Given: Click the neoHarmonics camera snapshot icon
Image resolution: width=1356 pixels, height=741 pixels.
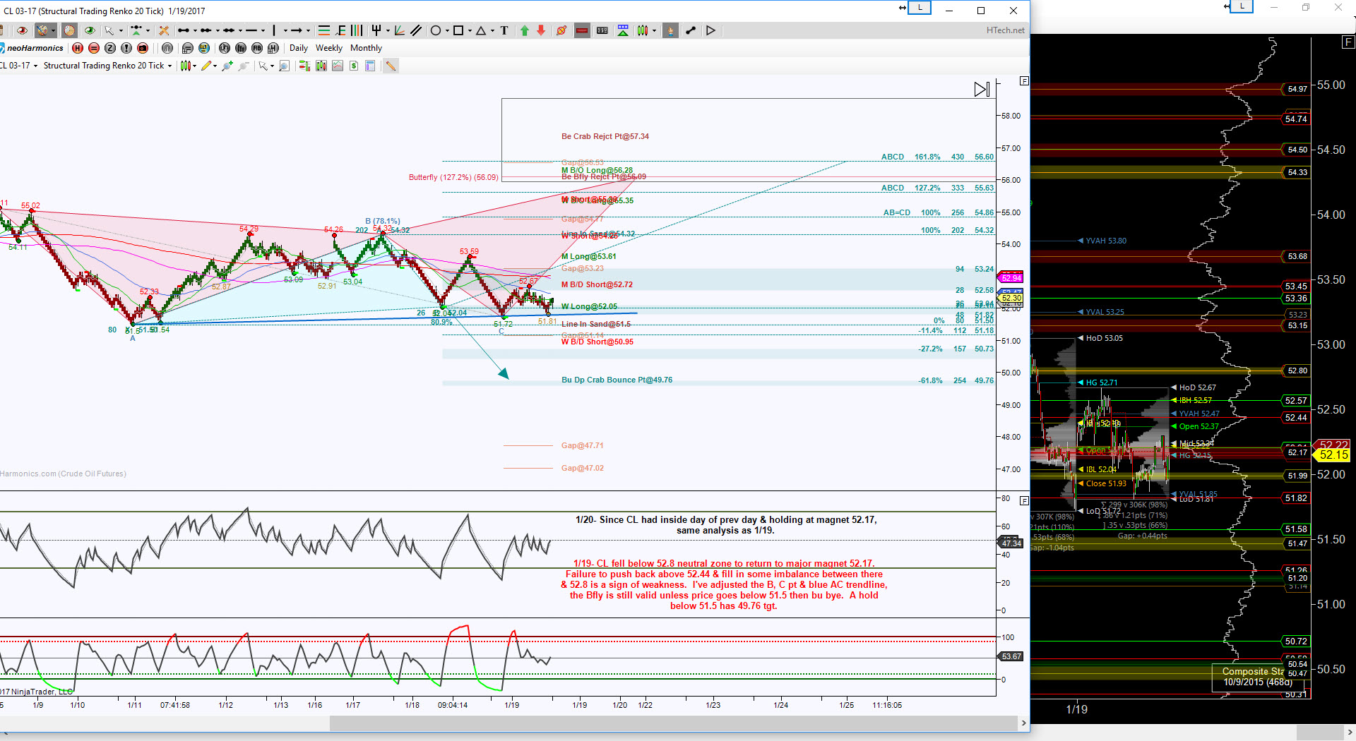Looking at the screenshot, I should click(143, 48).
